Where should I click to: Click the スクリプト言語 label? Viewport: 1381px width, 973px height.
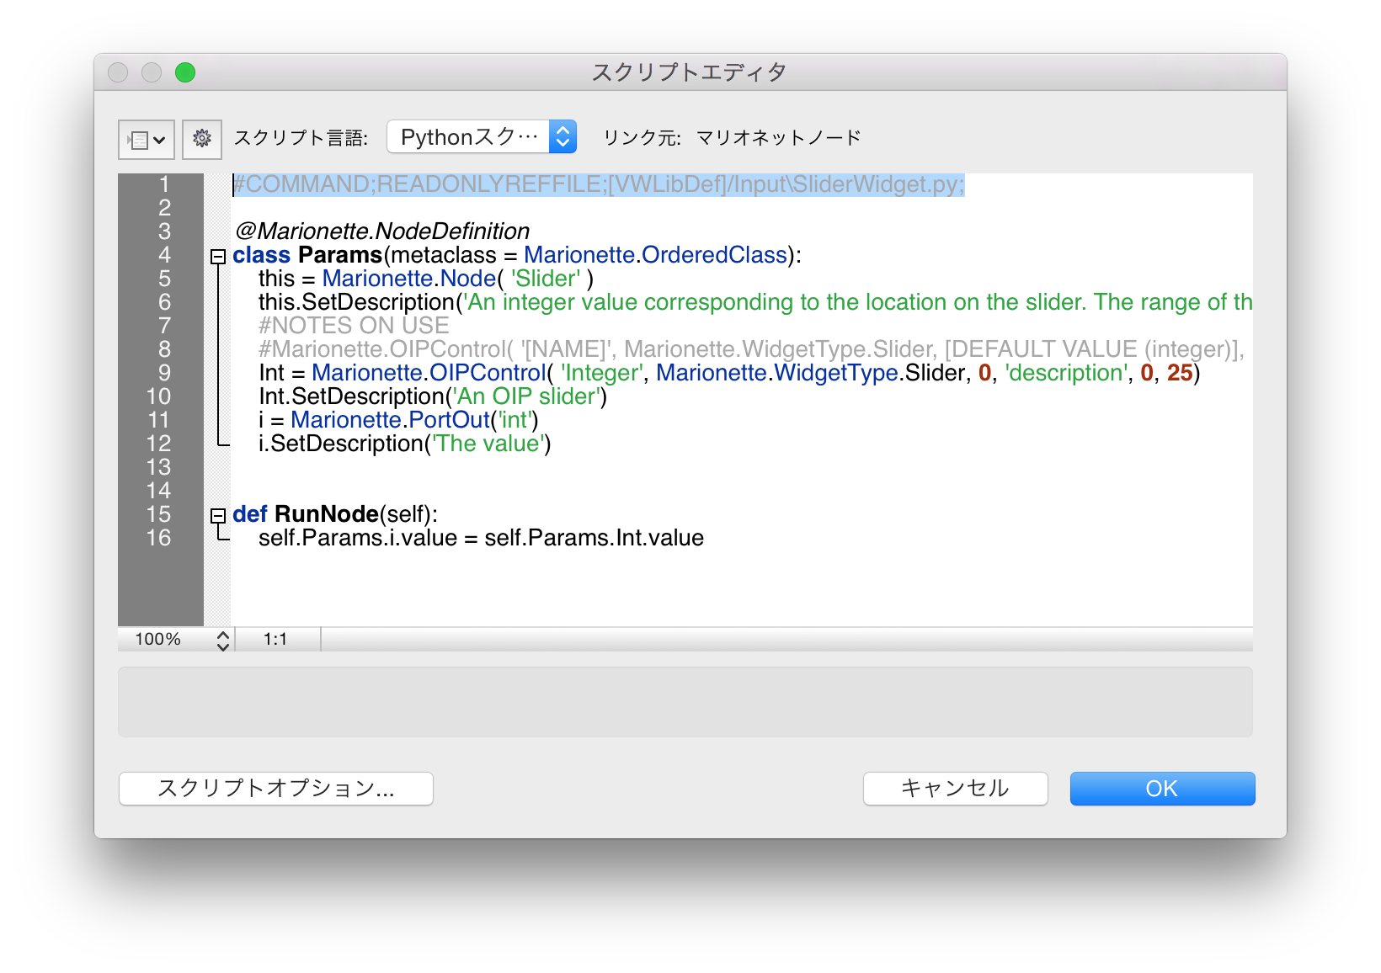tap(301, 138)
